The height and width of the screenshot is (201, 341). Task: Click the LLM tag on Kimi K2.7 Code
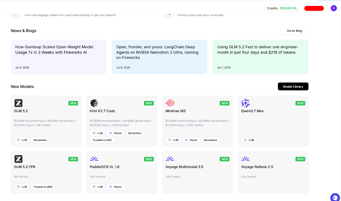tap(98, 133)
